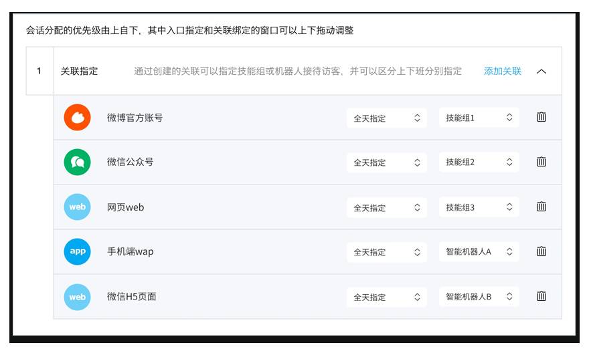Click the priority number 1 cell
The image size is (589, 349).
39,71
